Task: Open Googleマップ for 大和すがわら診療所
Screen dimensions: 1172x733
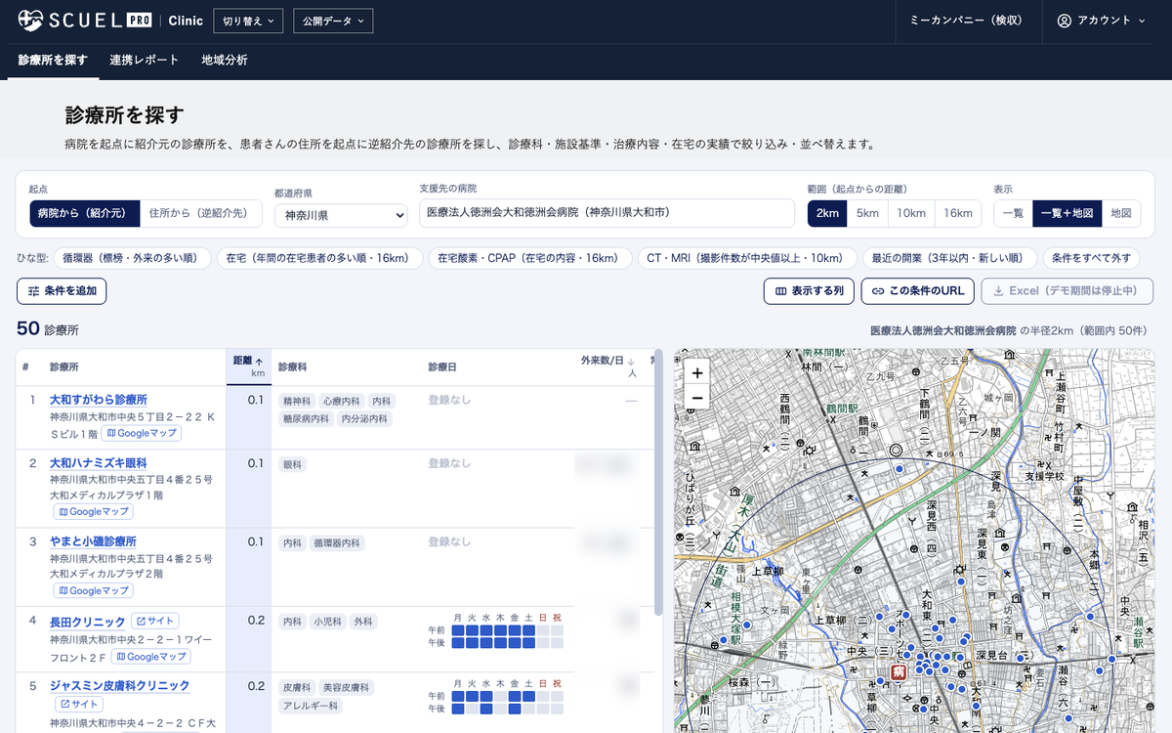Action: pos(142,433)
